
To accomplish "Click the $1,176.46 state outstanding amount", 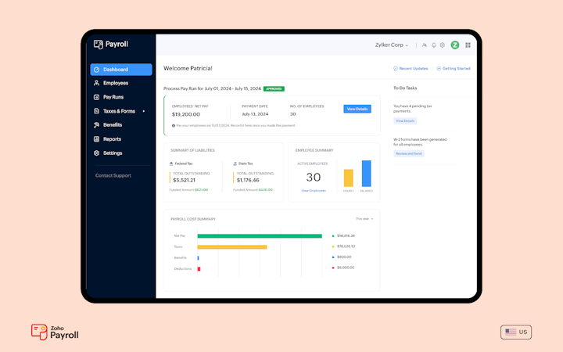I will click(x=248, y=180).
